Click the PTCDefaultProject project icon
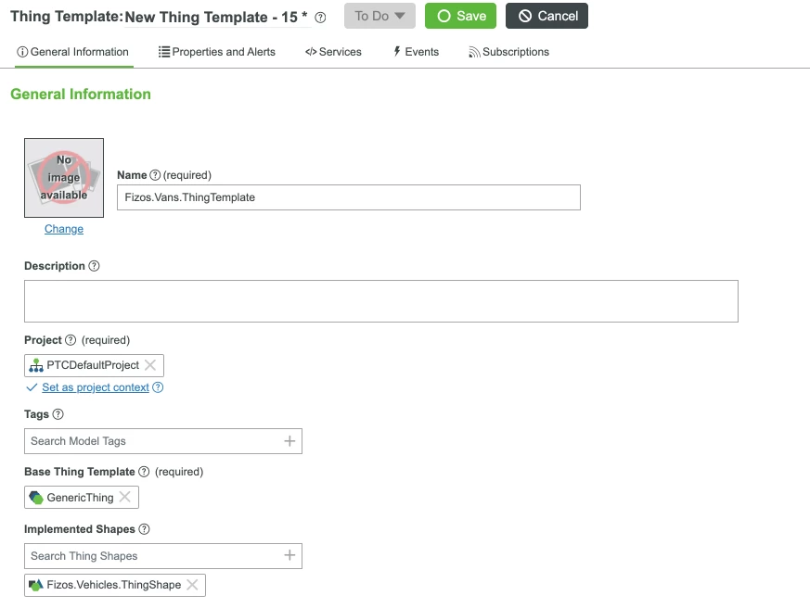The width and height of the screenshot is (810, 608). click(x=36, y=365)
